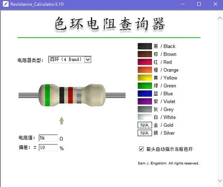Pick the Red color swatch

(x=145, y=62)
